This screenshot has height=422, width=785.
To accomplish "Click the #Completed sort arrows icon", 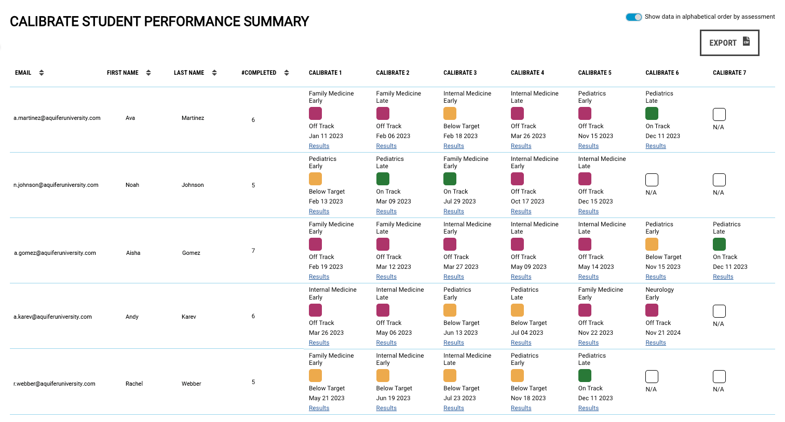I will [287, 73].
